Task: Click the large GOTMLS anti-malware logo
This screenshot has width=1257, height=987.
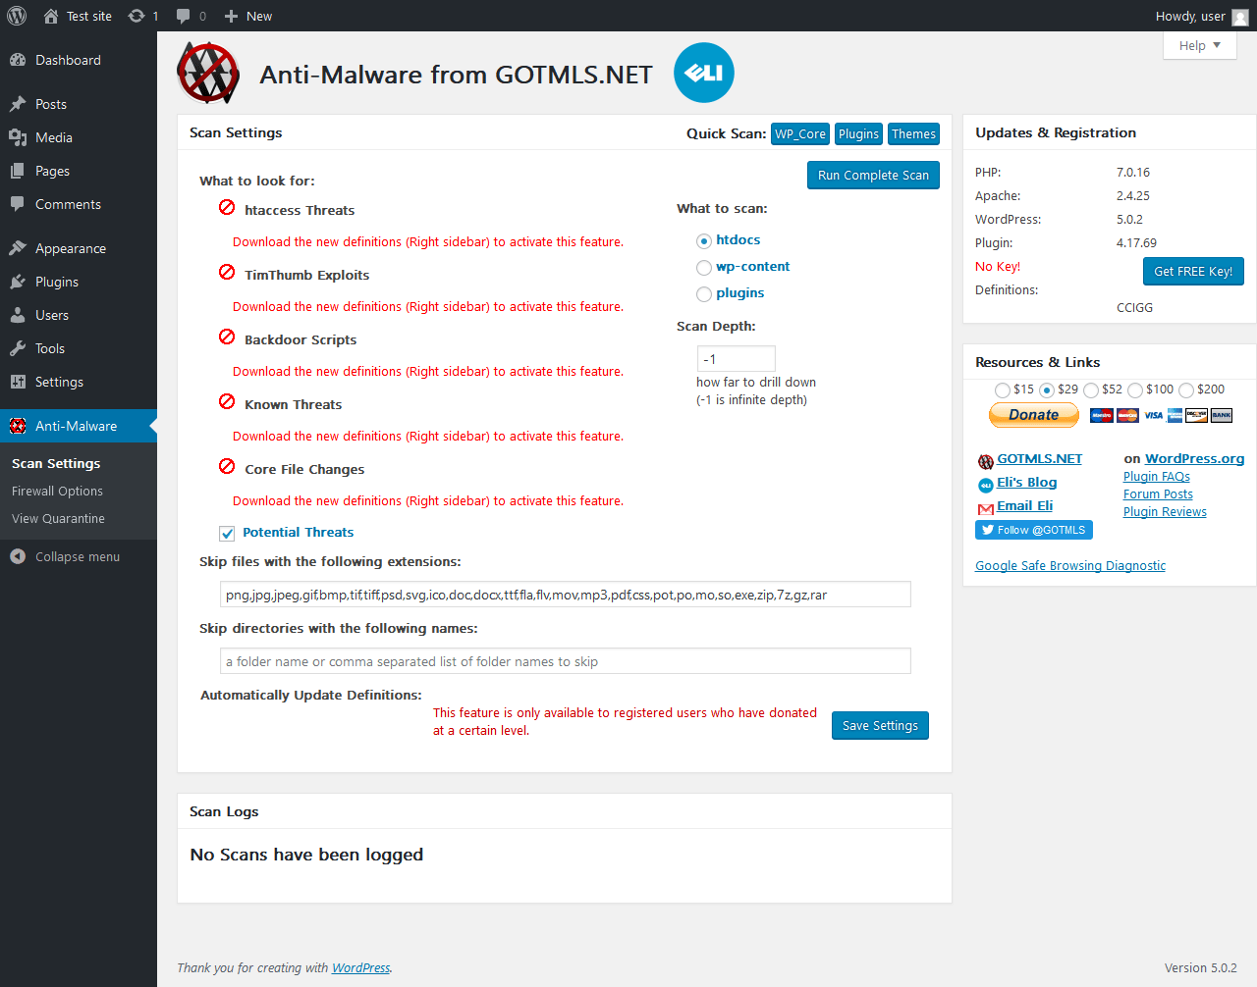Action: coord(208,73)
